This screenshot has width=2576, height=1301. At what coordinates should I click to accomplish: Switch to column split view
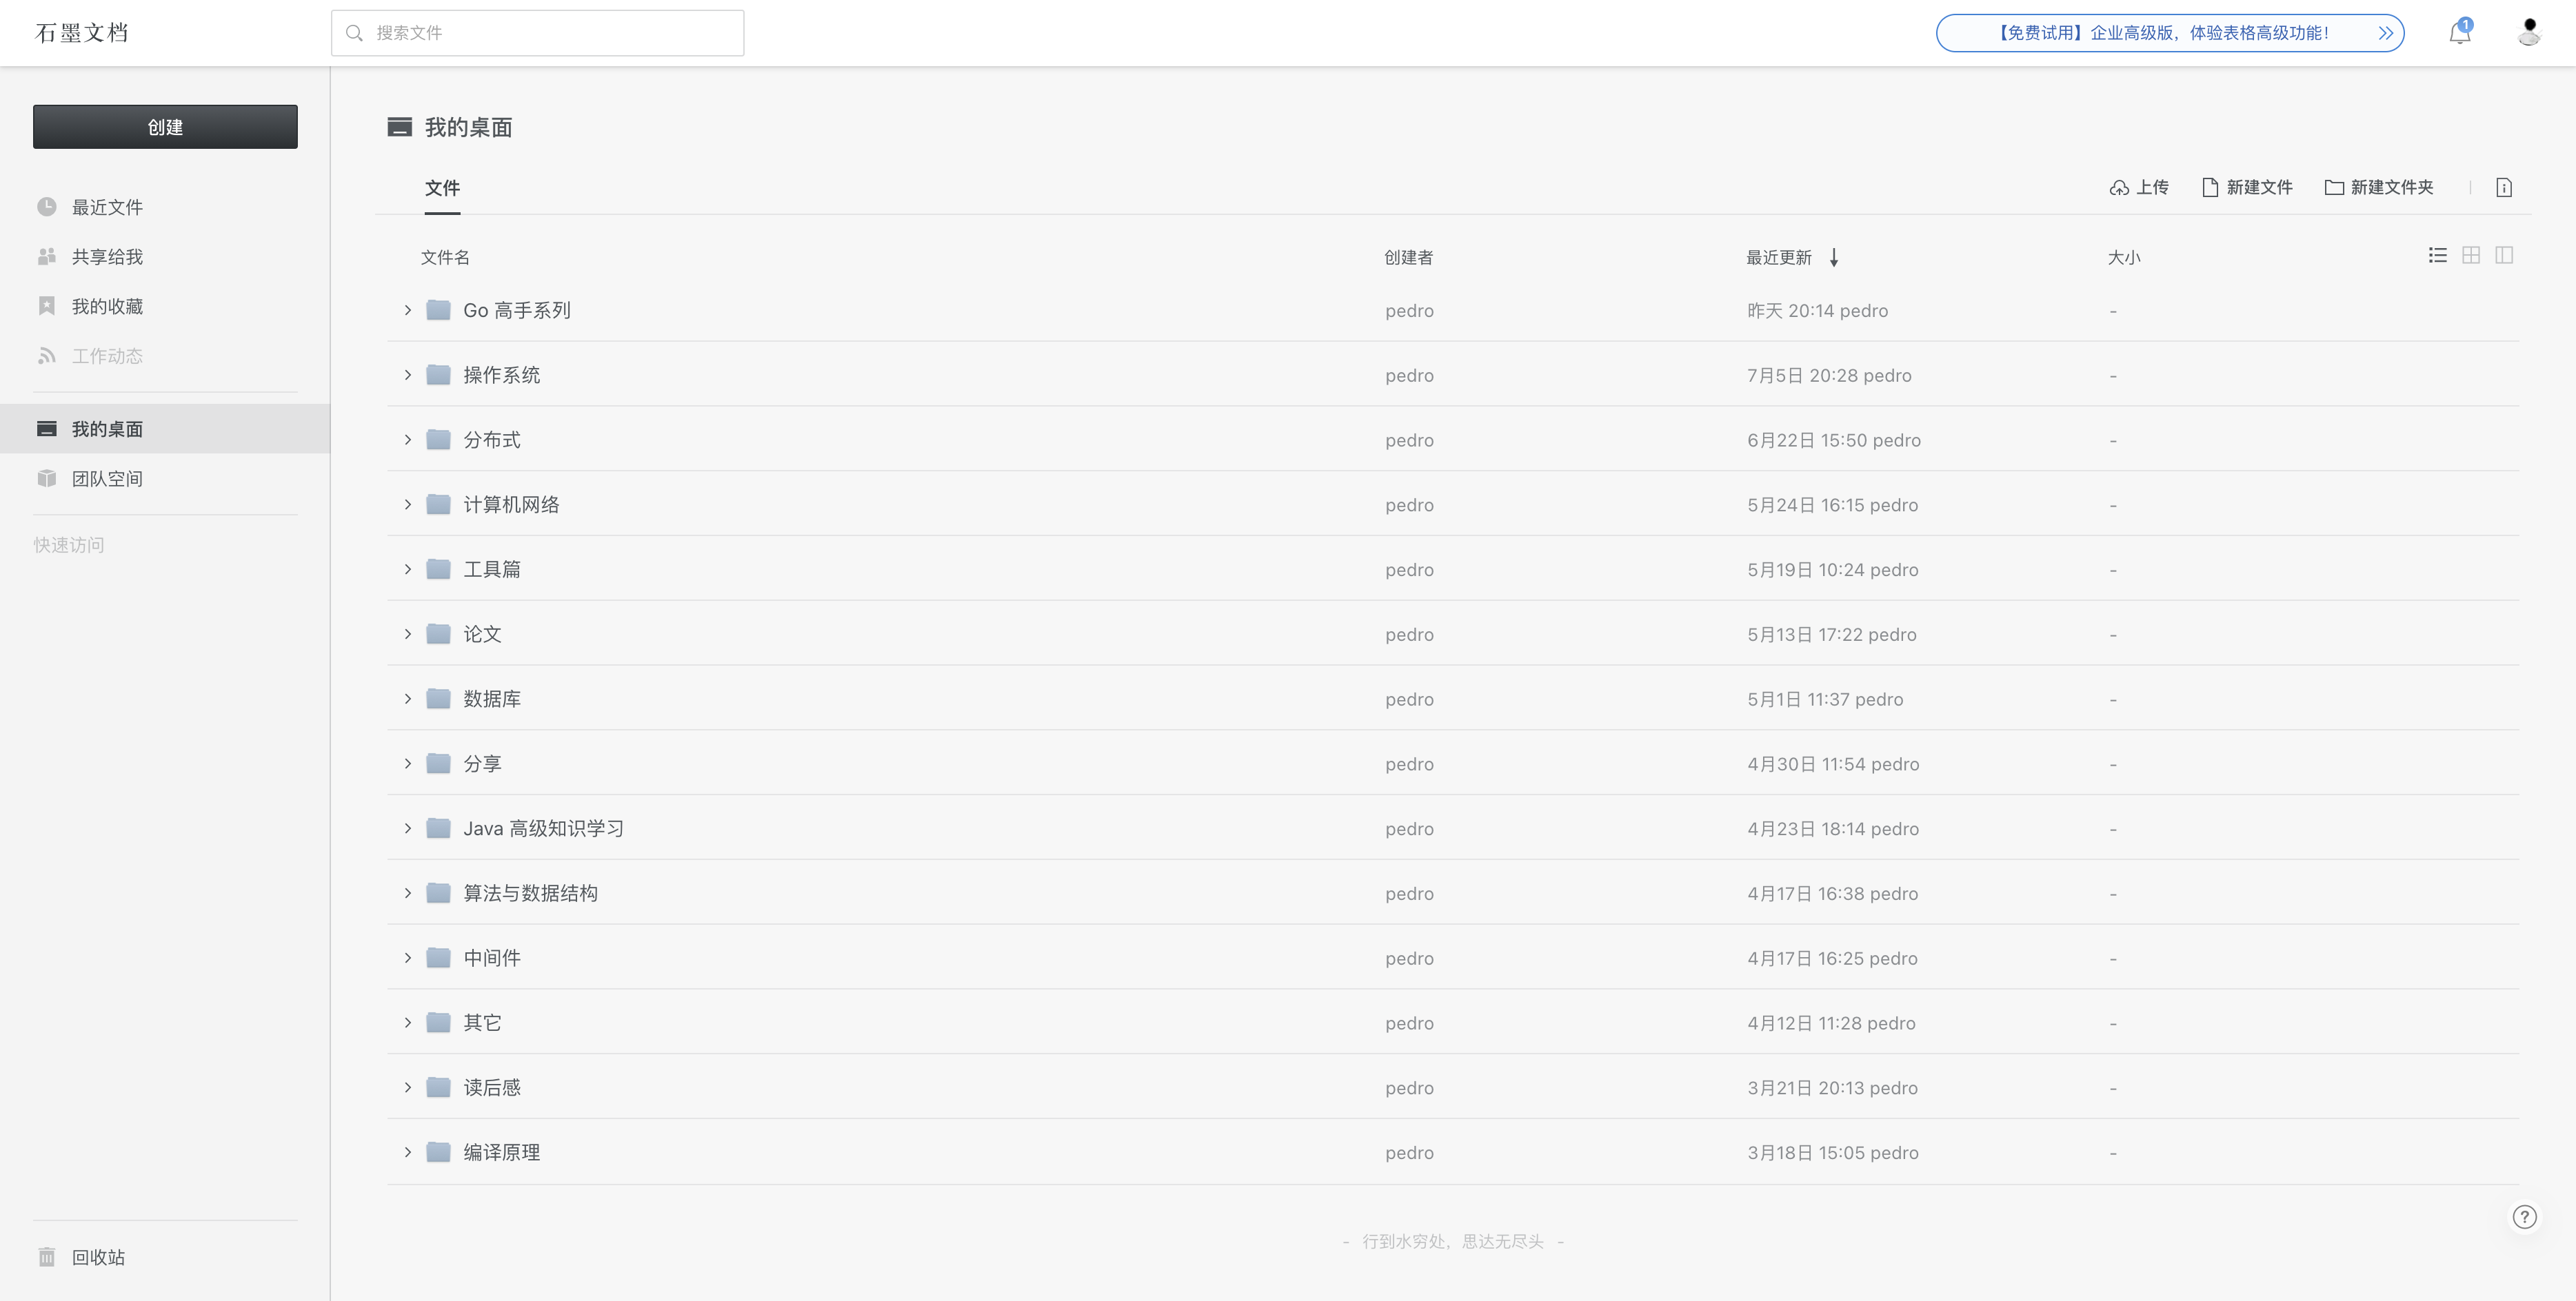pos(2503,256)
